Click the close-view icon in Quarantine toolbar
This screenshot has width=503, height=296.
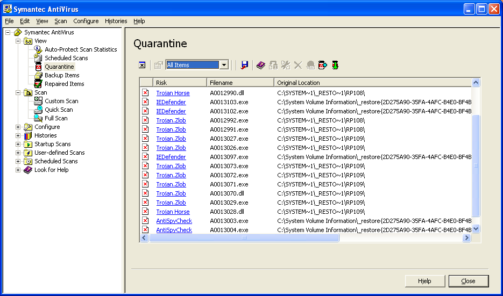[142, 65]
